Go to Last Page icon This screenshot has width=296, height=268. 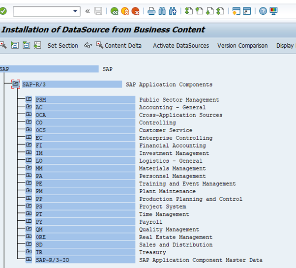tap(220, 11)
